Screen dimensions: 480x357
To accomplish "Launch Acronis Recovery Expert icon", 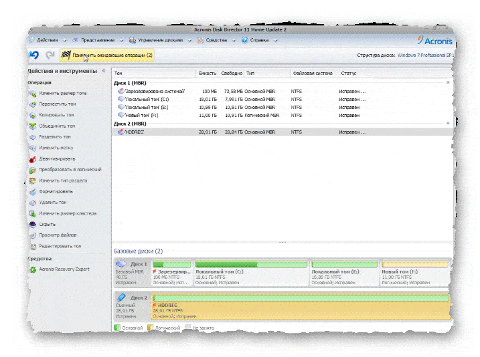I will [33, 269].
